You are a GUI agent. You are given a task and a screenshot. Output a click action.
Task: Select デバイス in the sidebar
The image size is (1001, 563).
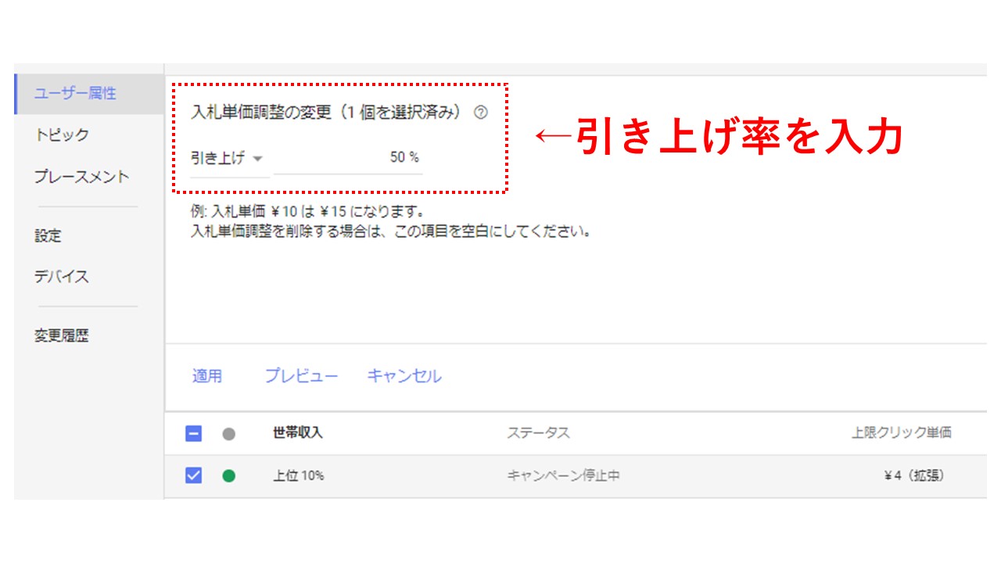click(62, 277)
